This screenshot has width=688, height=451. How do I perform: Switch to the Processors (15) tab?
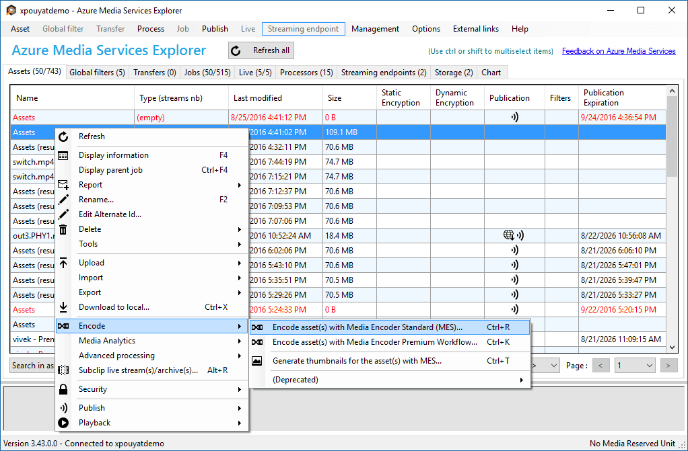[306, 73]
